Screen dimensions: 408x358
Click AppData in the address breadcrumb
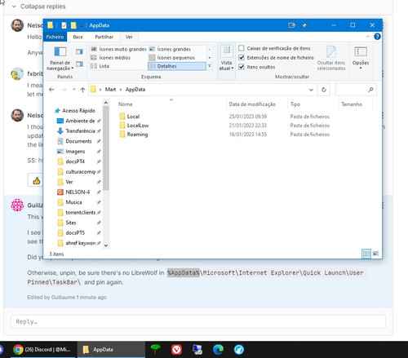[x=135, y=90]
